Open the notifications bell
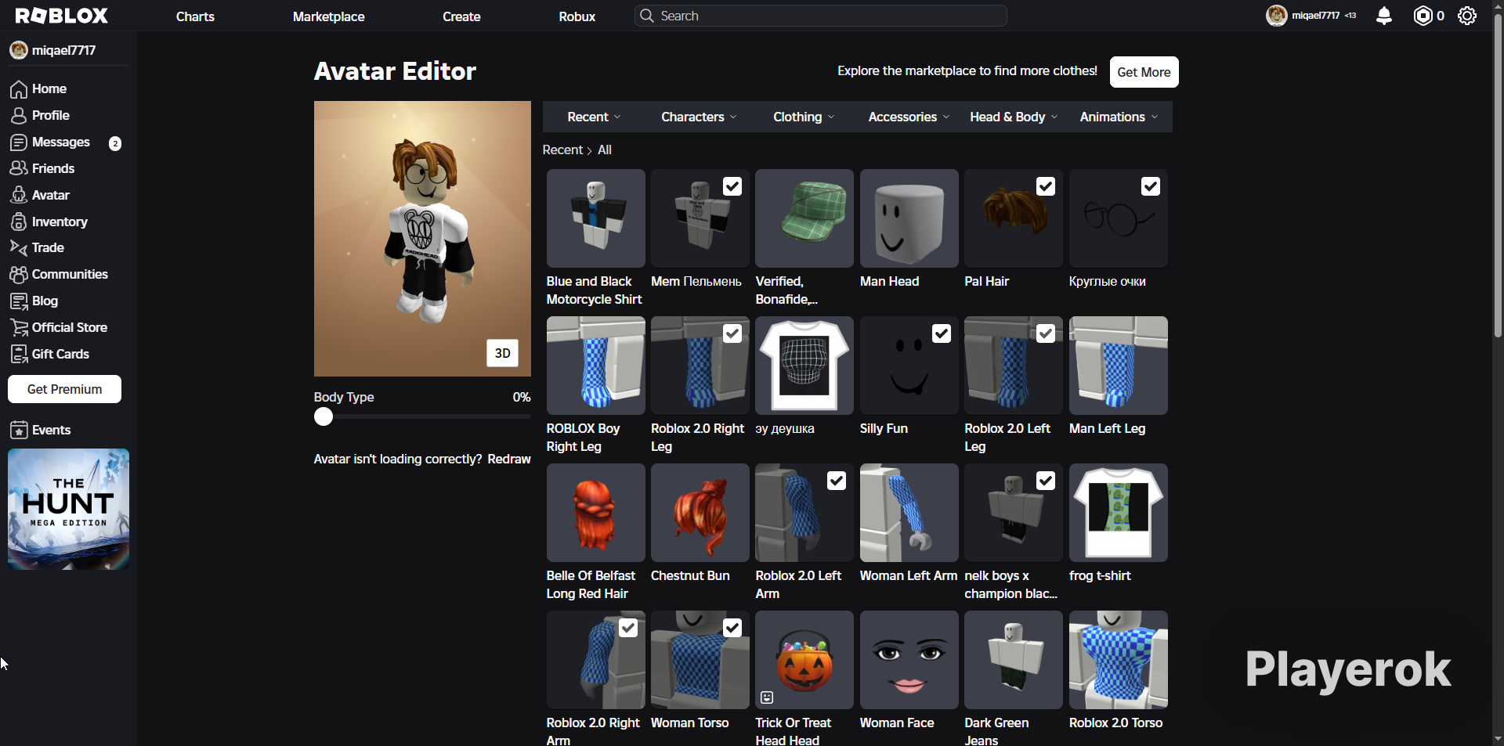Image resolution: width=1504 pixels, height=746 pixels. (1384, 16)
